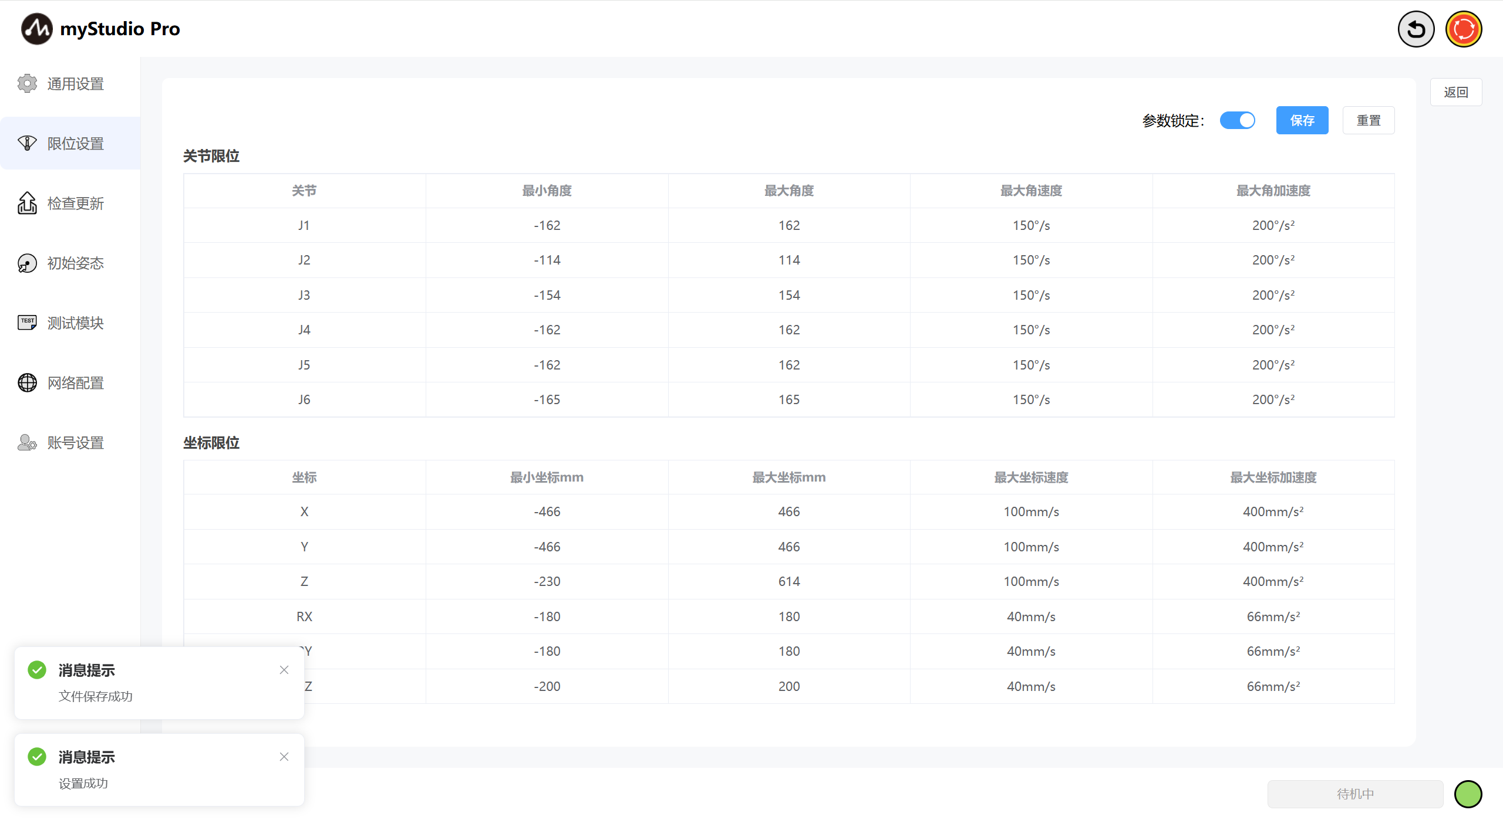Click the red refresh icon at top right
The image size is (1503, 820).
(x=1463, y=29)
